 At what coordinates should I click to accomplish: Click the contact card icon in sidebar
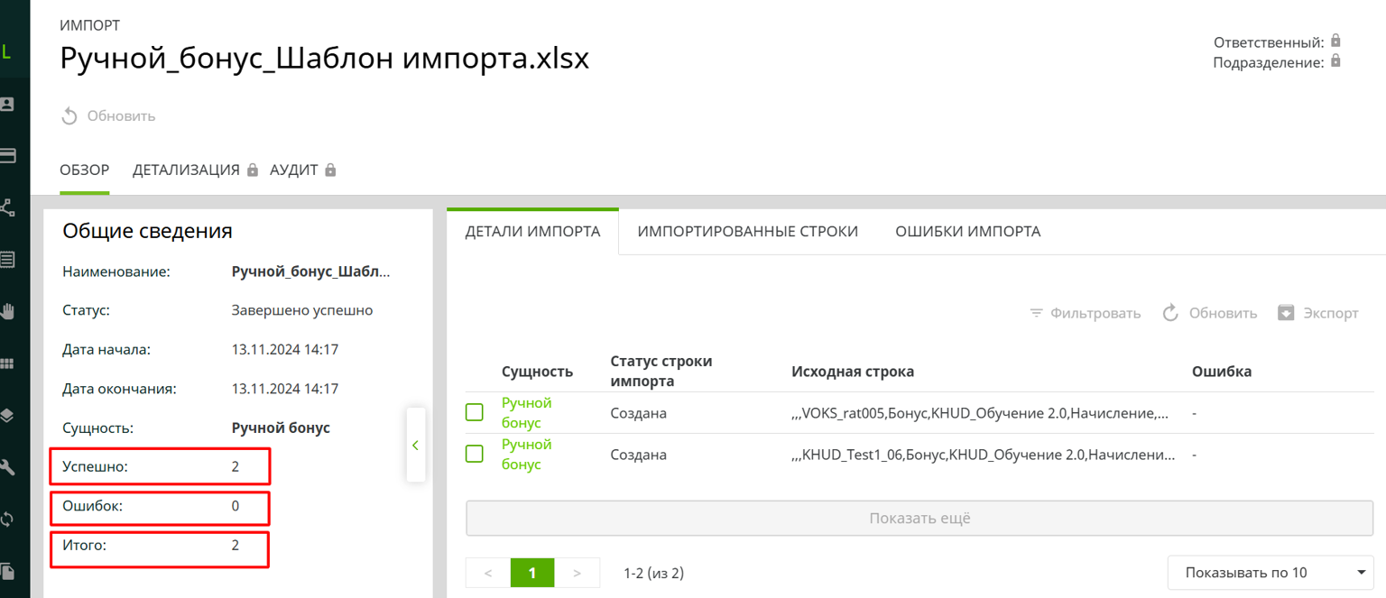[x=7, y=104]
